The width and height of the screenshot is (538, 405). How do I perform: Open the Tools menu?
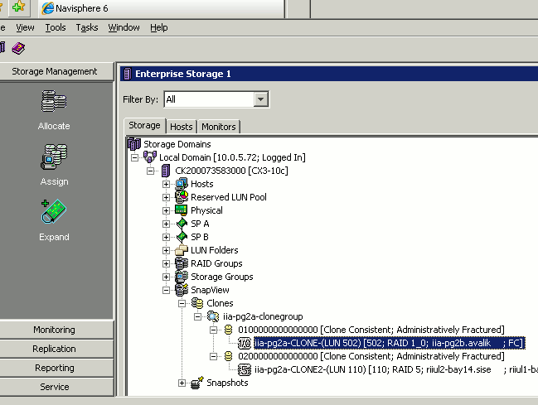pyautogui.click(x=56, y=27)
